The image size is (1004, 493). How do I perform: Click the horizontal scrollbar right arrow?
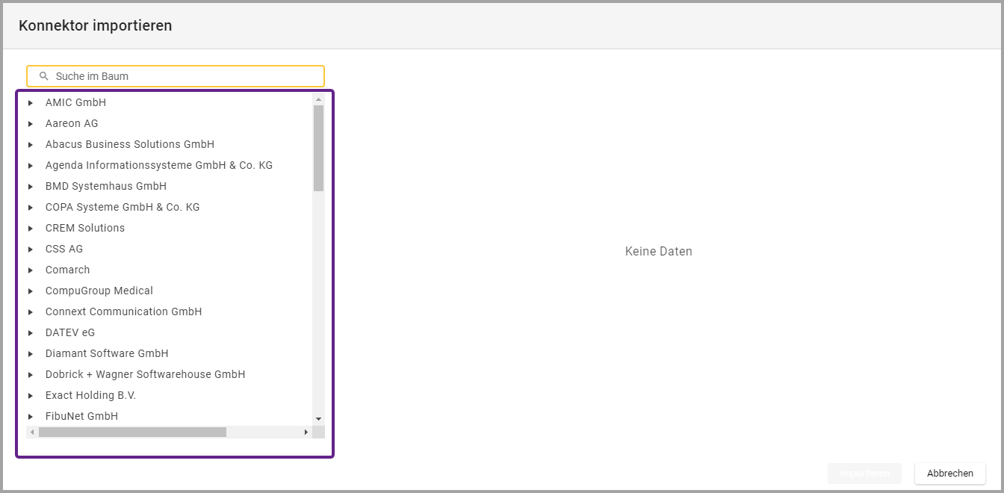[306, 432]
